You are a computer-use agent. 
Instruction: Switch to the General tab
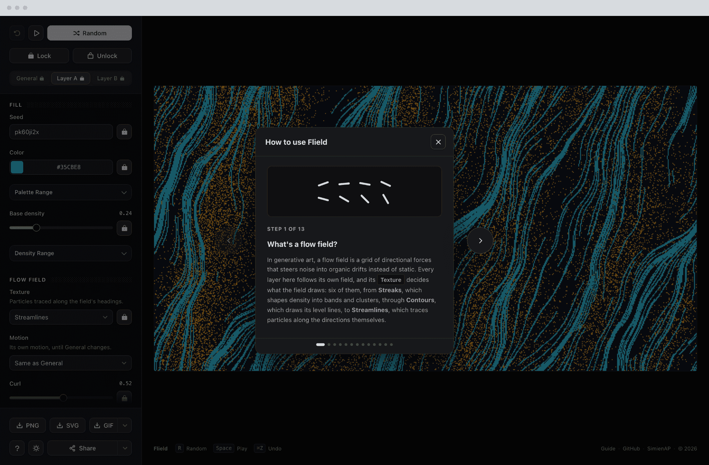click(x=30, y=78)
